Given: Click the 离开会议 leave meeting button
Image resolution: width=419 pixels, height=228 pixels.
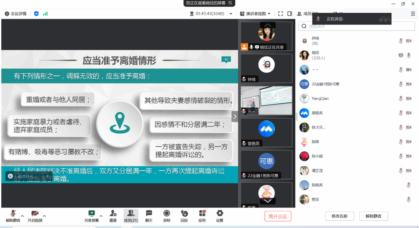Looking at the screenshot, I should tap(278, 216).
